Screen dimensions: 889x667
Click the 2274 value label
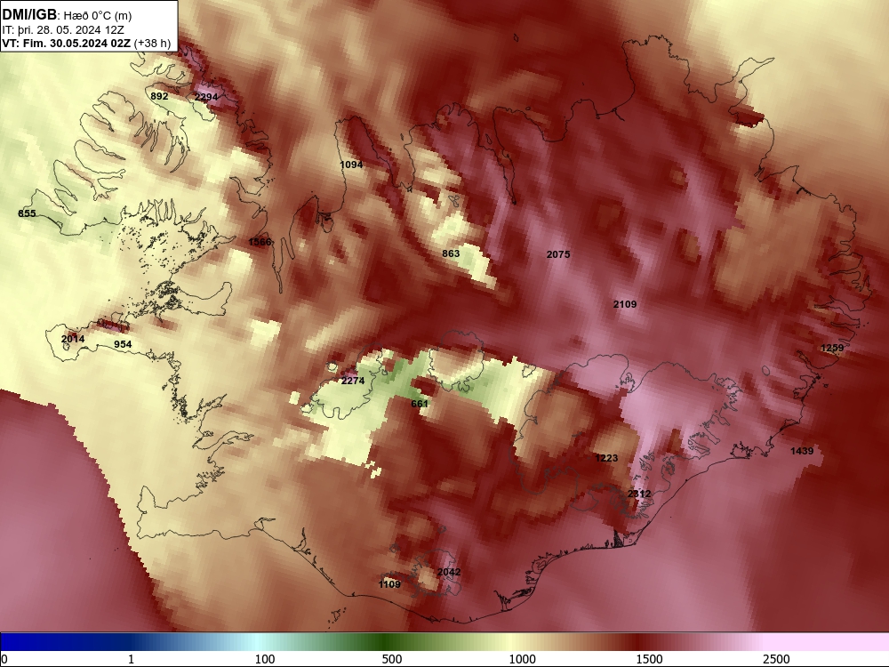point(353,381)
